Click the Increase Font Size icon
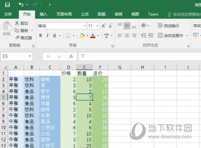Screen dimensions: 201x148 [104, 26]
